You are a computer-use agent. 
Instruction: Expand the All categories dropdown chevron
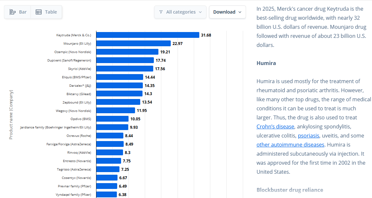[x=200, y=12]
